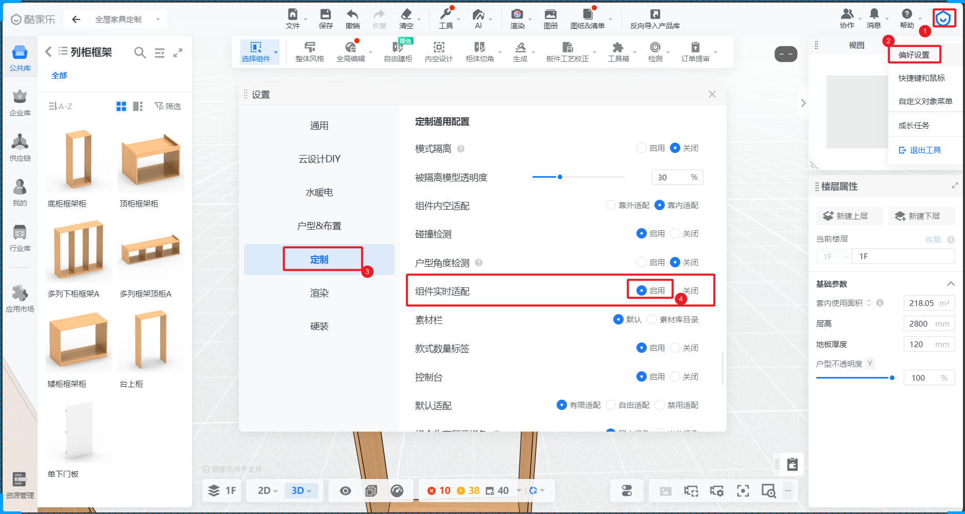
Task: Open the 3D view mode dropdown
Action: point(301,491)
